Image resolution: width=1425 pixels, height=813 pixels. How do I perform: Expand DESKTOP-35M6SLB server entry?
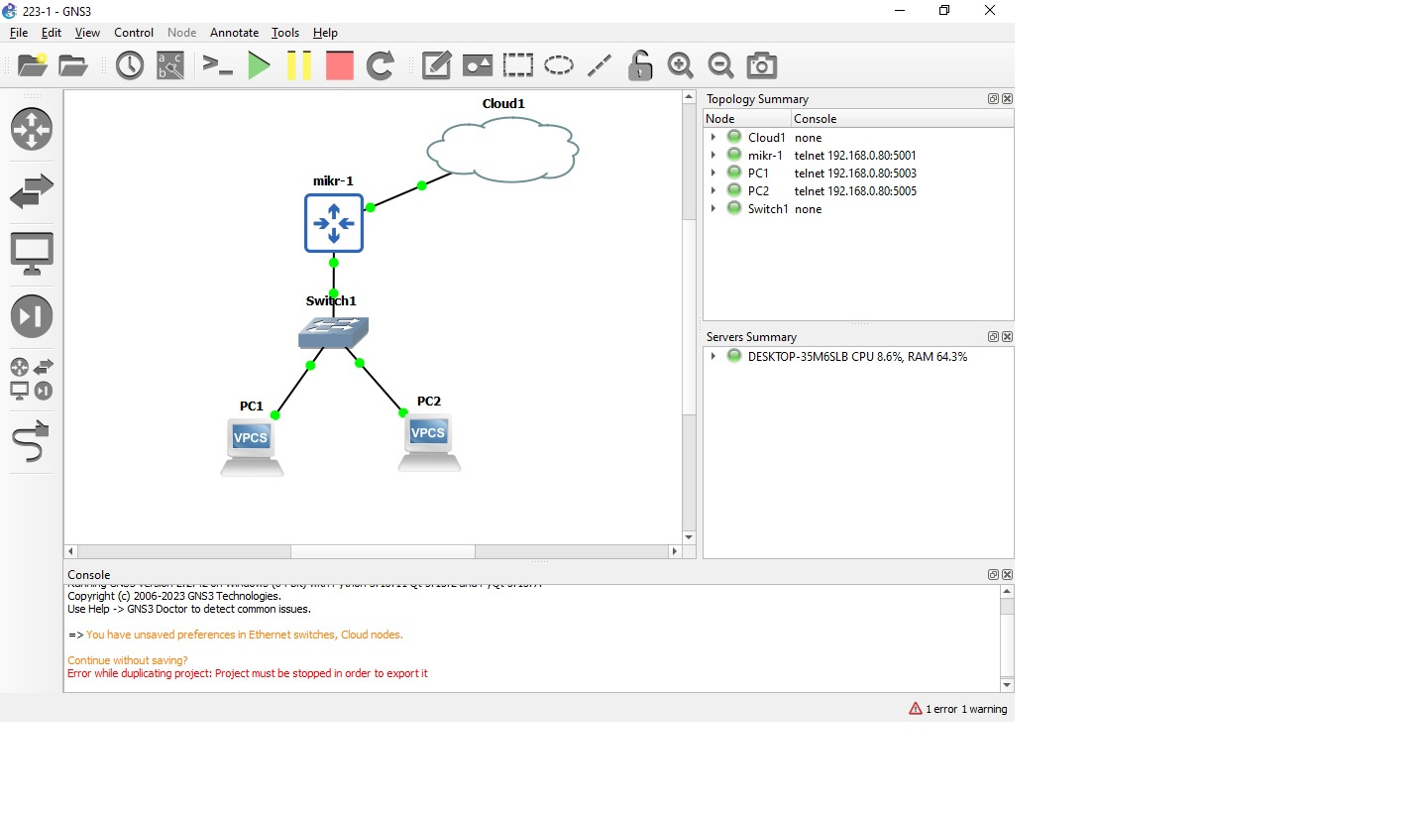(x=713, y=356)
